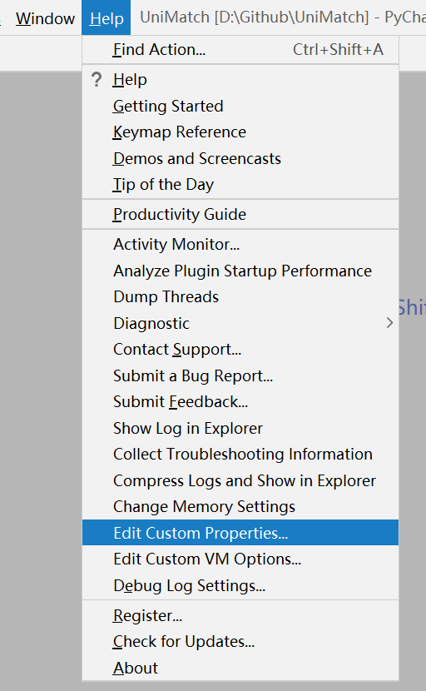Open Getting Started guide

pos(240,107)
